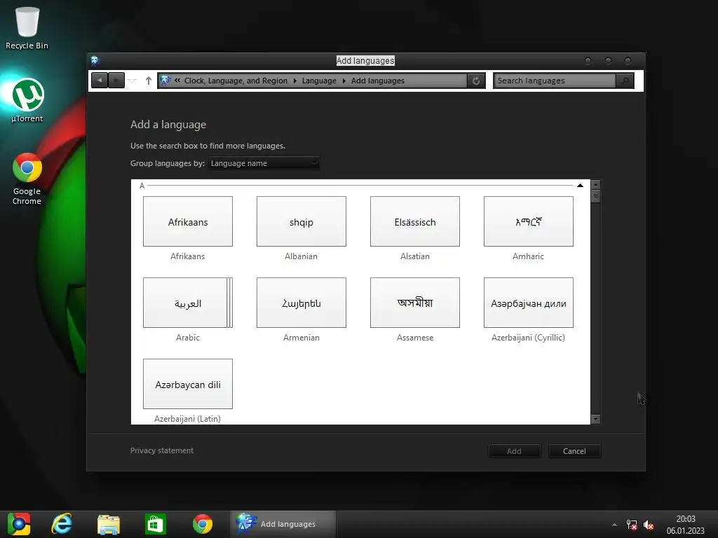Launch Internet Explorer from taskbar
The height and width of the screenshot is (538, 718).
pyautogui.click(x=62, y=524)
